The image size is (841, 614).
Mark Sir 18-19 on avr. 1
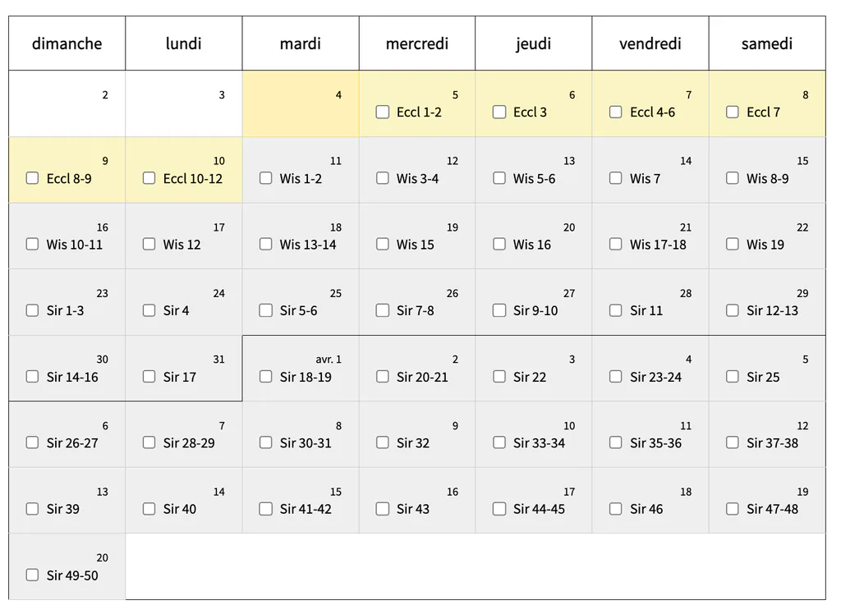pos(265,377)
